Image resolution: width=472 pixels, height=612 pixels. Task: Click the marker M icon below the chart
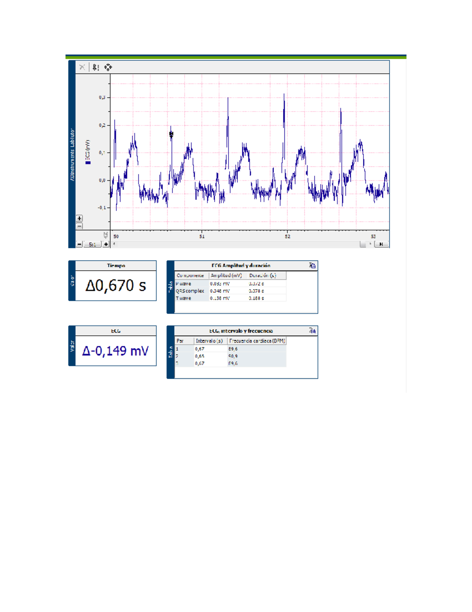(x=105, y=235)
